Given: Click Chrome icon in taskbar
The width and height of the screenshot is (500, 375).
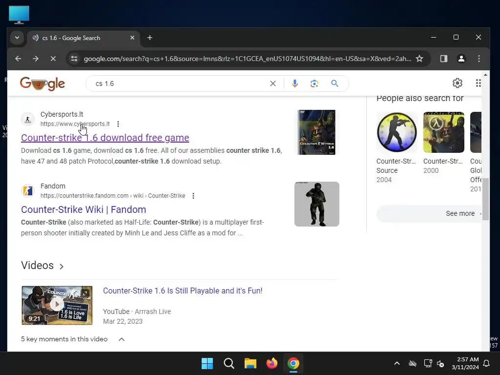Looking at the screenshot, I should (x=293, y=363).
